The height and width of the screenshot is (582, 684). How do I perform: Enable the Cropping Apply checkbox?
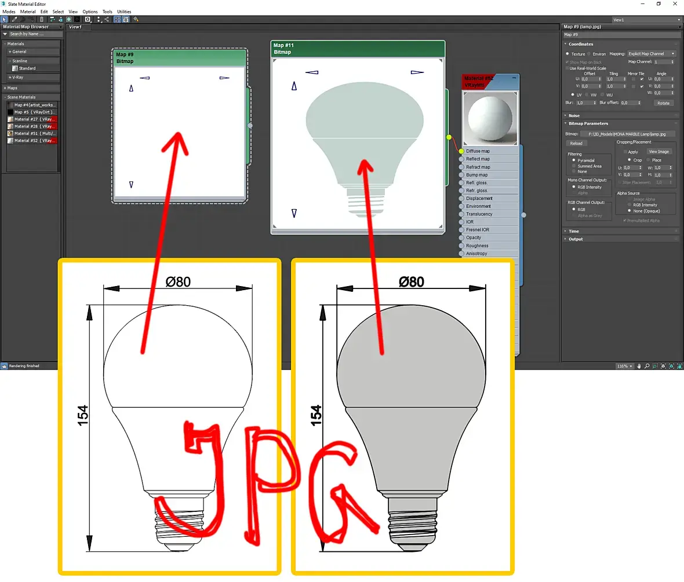625,152
